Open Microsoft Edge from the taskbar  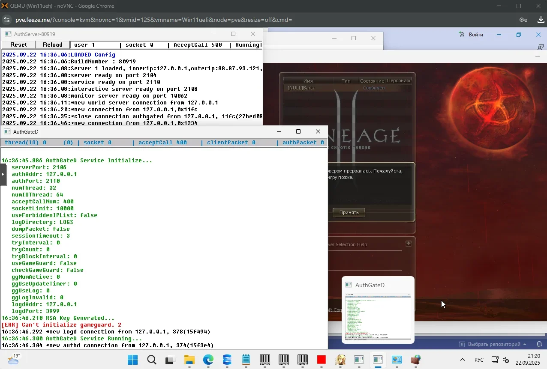208,360
